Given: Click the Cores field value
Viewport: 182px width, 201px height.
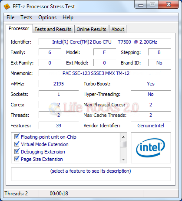Looking at the screenshot, I should [x=59, y=105].
